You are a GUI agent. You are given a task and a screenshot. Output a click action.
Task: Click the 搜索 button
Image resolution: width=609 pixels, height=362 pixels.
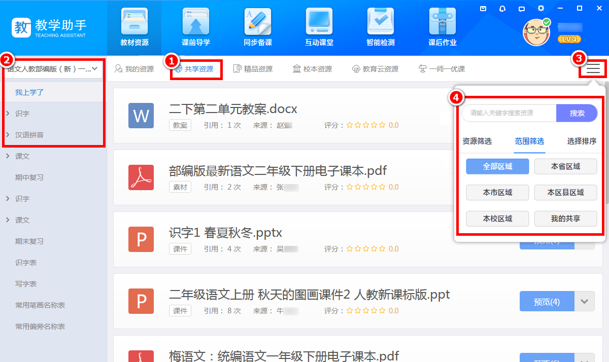pos(577,113)
